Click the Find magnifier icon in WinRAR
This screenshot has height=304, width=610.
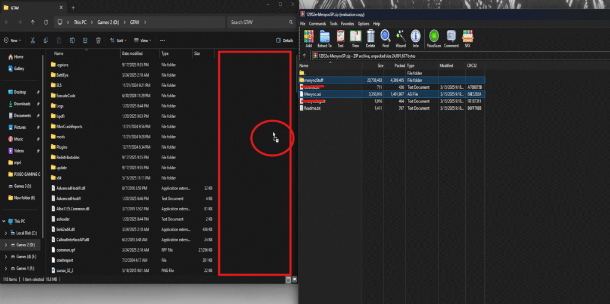[385, 38]
